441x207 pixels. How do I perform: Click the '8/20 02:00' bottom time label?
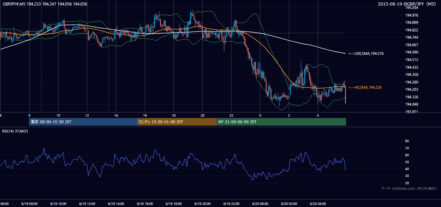(289, 204)
